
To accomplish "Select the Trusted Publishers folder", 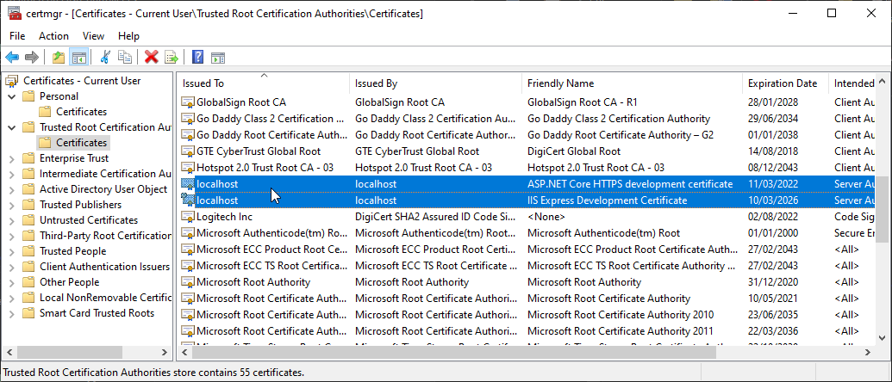I will coord(80,205).
